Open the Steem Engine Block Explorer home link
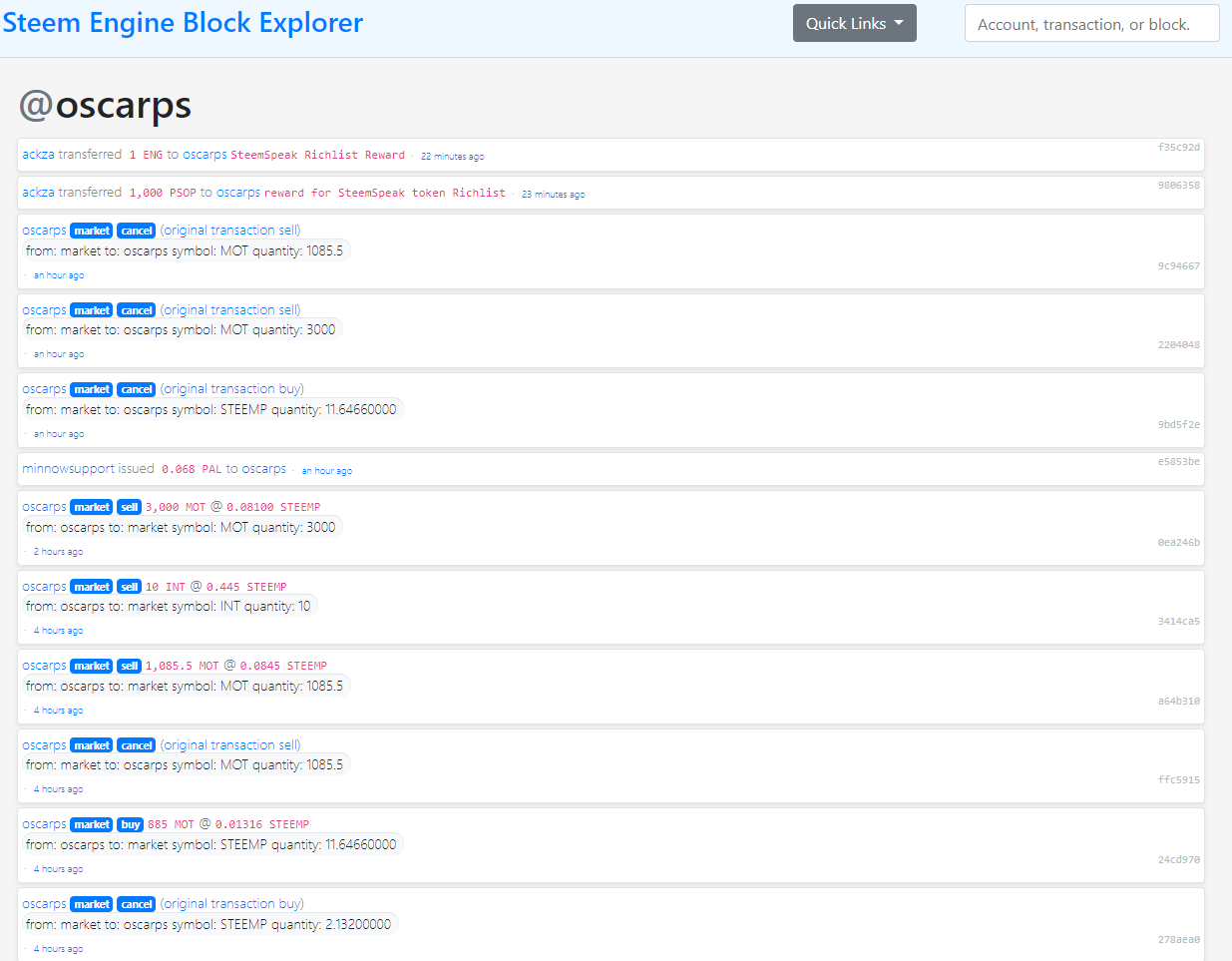Image resolution: width=1232 pixels, height=961 pixels. (x=183, y=23)
